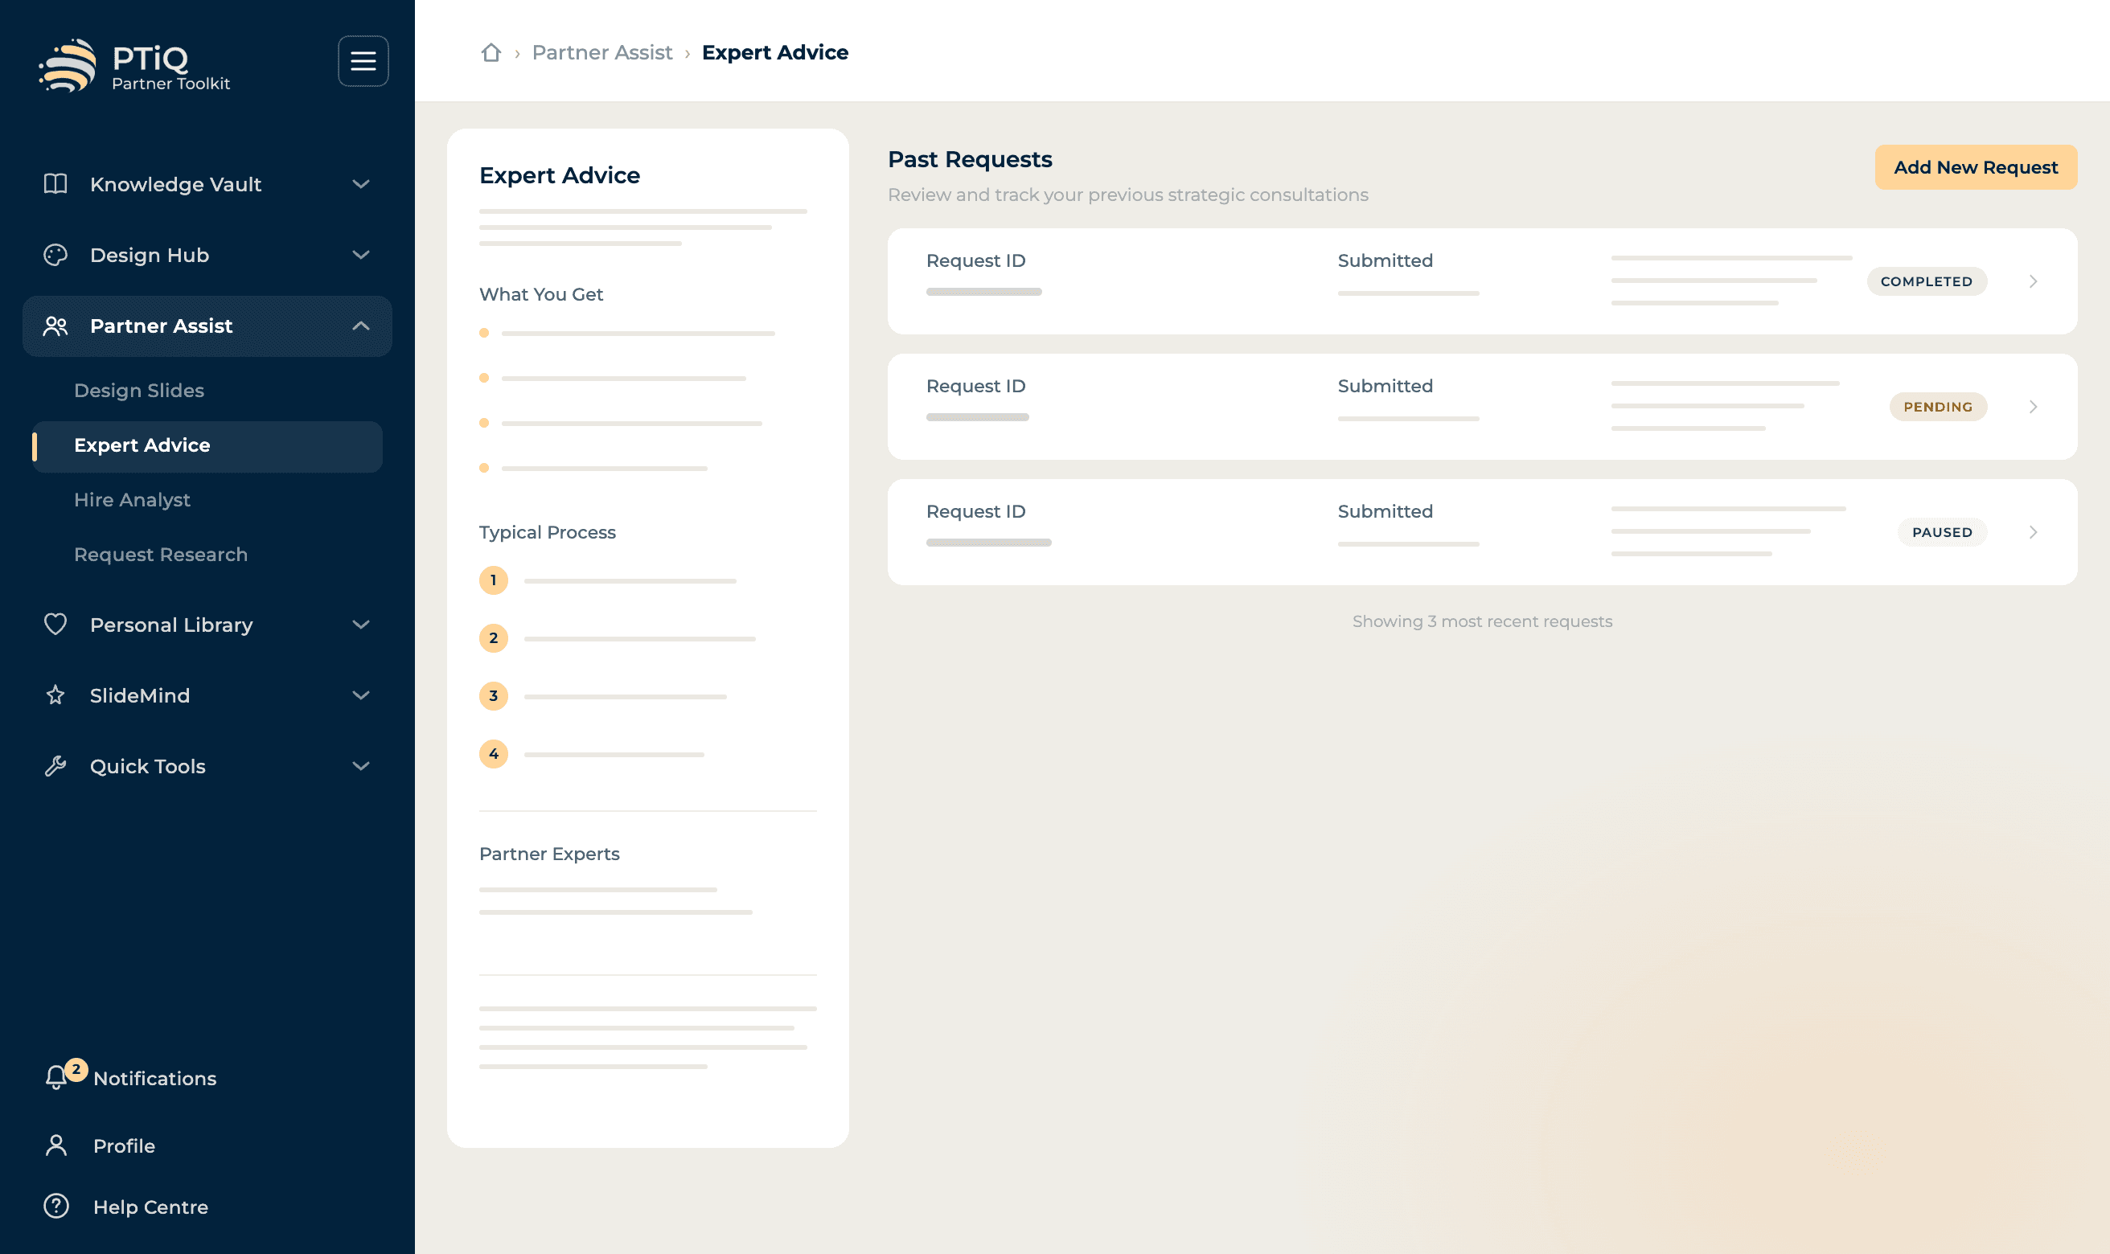Open the Notifications link

point(154,1078)
